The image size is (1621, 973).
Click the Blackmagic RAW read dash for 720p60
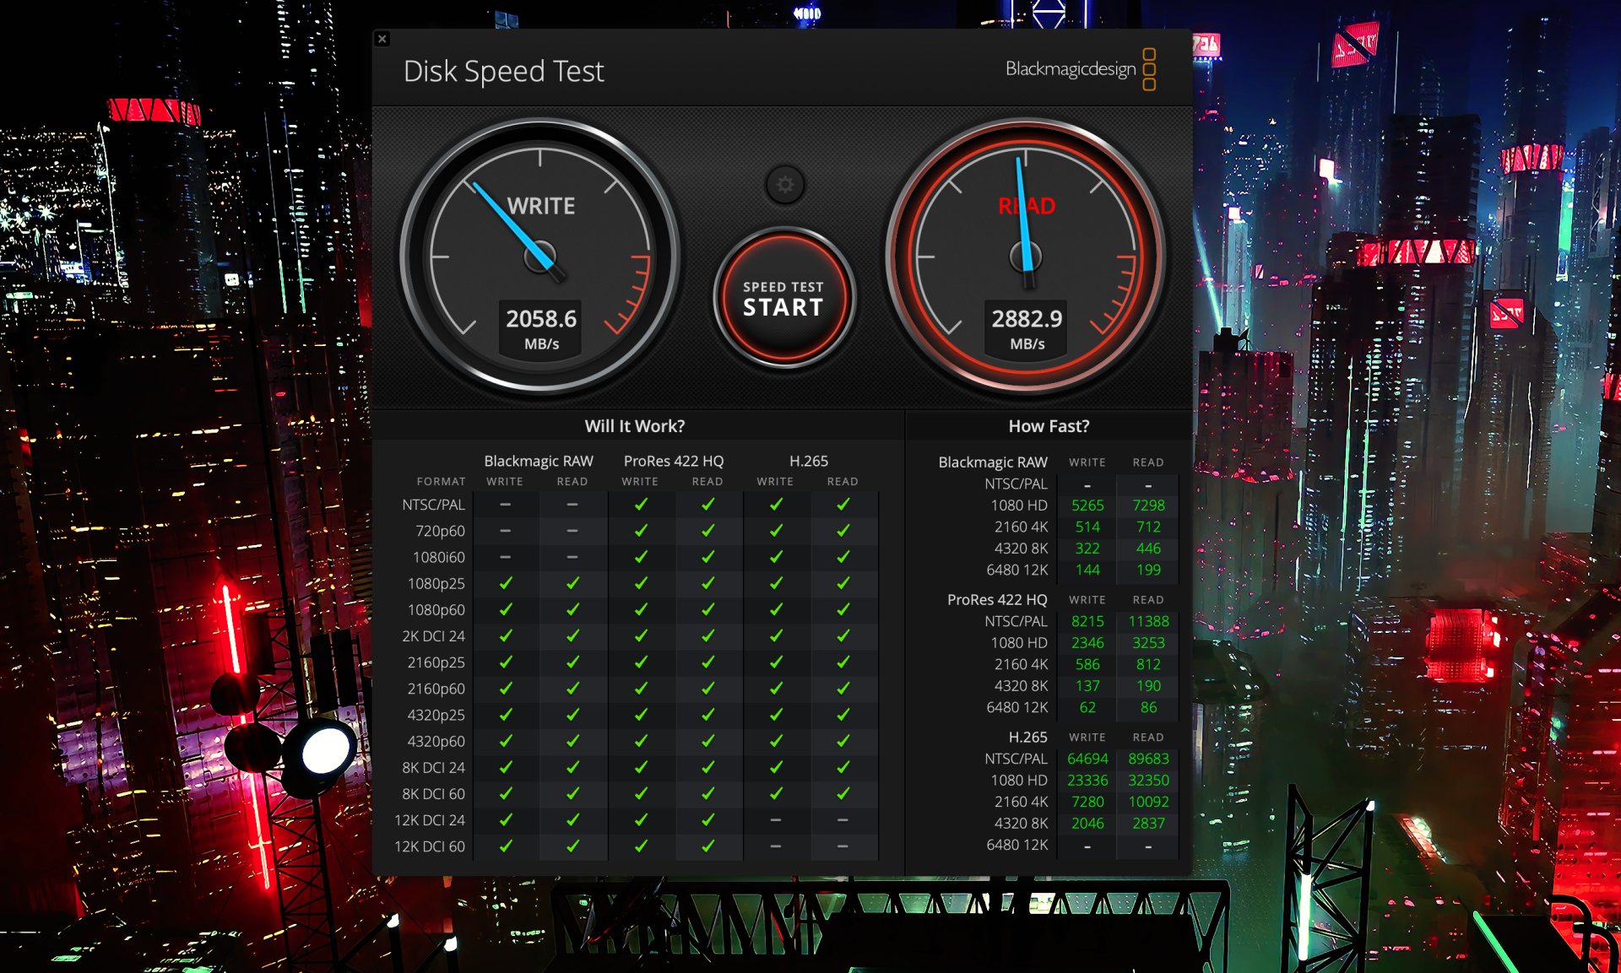[x=572, y=531]
